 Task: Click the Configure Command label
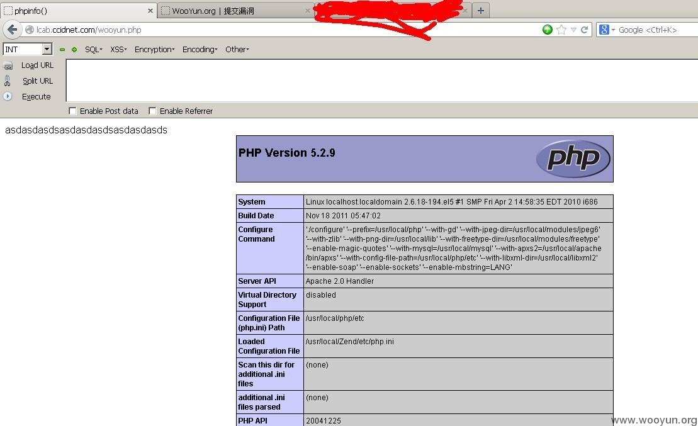[x=256, y=234]
